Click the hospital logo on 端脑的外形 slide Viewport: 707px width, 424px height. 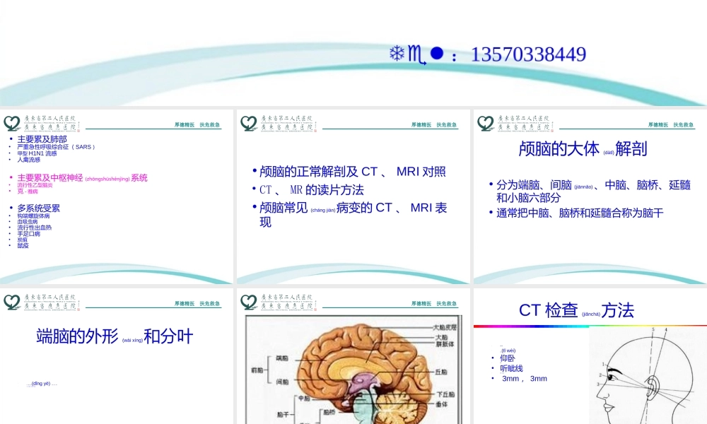[x=11, y=300]
